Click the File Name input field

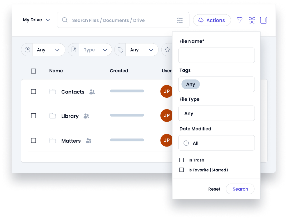(x=216, y=55)
